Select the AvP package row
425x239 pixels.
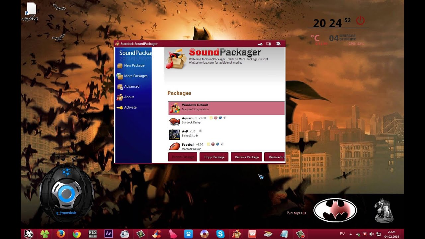pos(226,135)
